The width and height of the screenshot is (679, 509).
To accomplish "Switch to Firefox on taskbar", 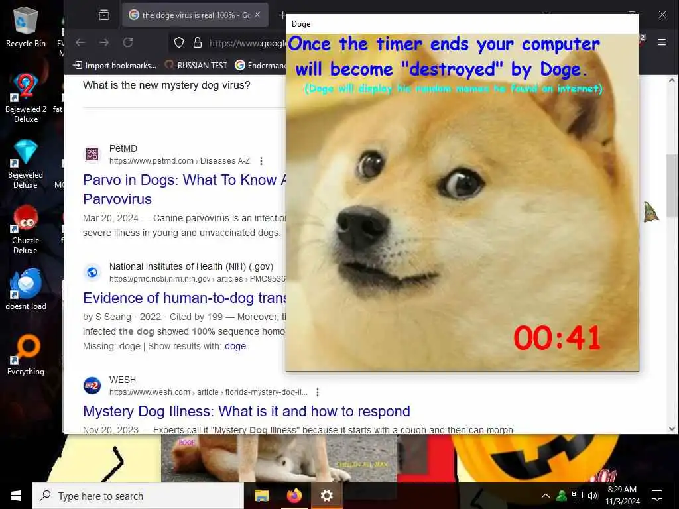I will coord(294,496).
